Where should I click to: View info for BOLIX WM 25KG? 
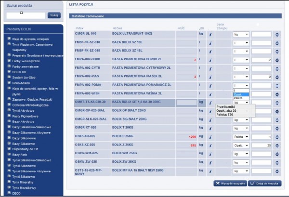coord(210,154)
